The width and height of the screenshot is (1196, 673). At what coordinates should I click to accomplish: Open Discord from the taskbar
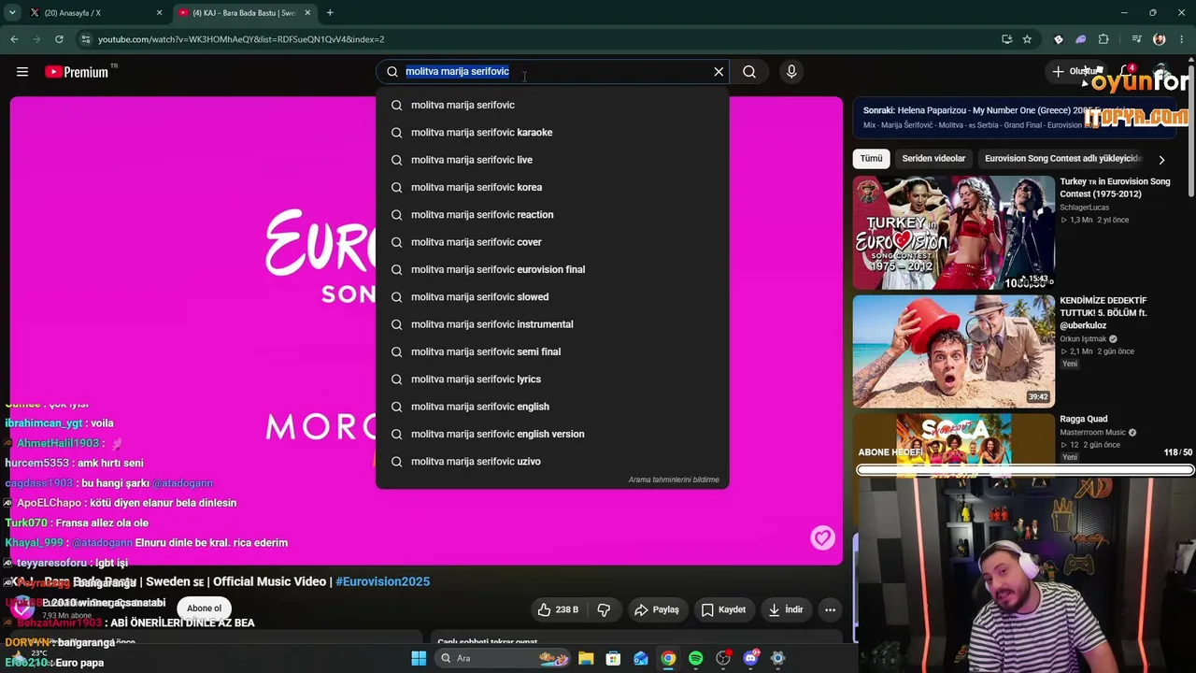(x=750, y=658)
